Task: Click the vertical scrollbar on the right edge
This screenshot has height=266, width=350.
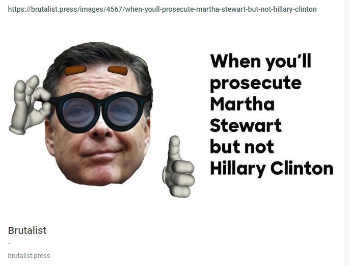Action: coord(348,133)
